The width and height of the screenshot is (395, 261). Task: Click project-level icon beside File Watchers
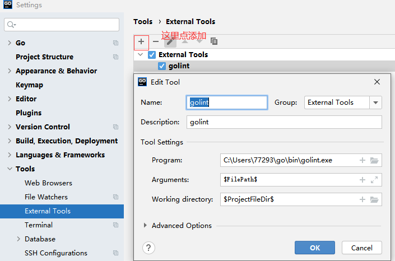pyautogui.click(x=115, y=197)
